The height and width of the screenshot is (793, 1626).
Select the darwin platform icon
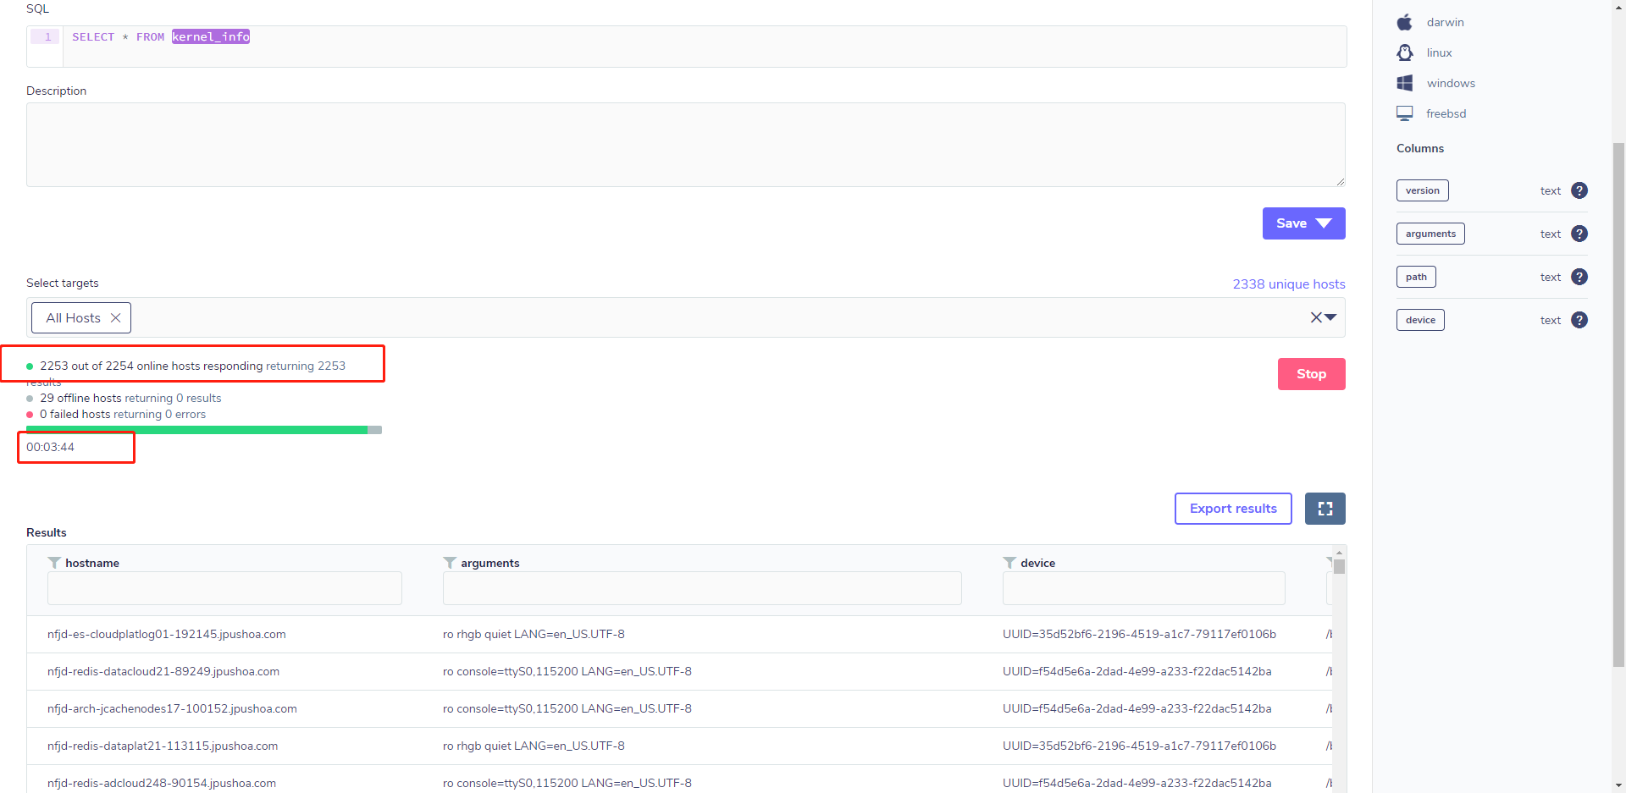1405,22
